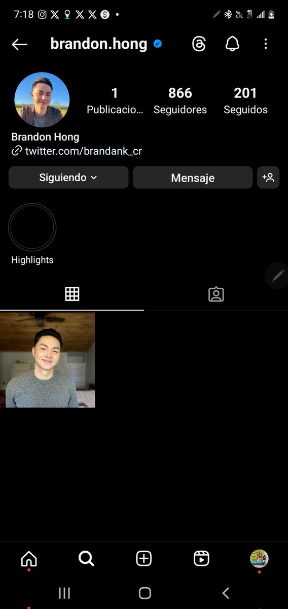Screen dimensions: 288x609
Task: Tap the Instagram status bar notification icon
Action: [x=43, y=15]
